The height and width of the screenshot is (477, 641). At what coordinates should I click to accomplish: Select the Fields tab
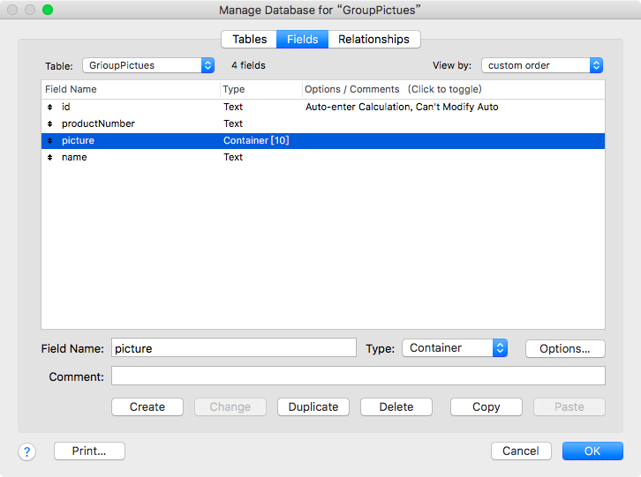pos(303,39)
